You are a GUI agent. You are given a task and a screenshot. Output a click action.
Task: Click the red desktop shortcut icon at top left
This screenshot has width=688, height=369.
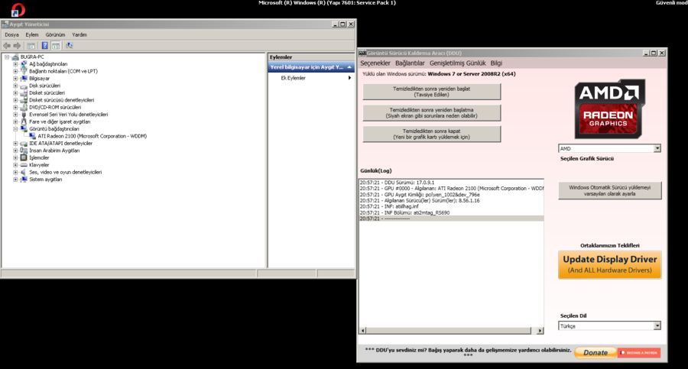(x=18, y=10)
